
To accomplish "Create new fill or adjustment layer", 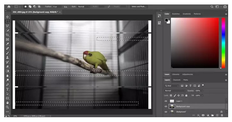I will click(208, 115).
